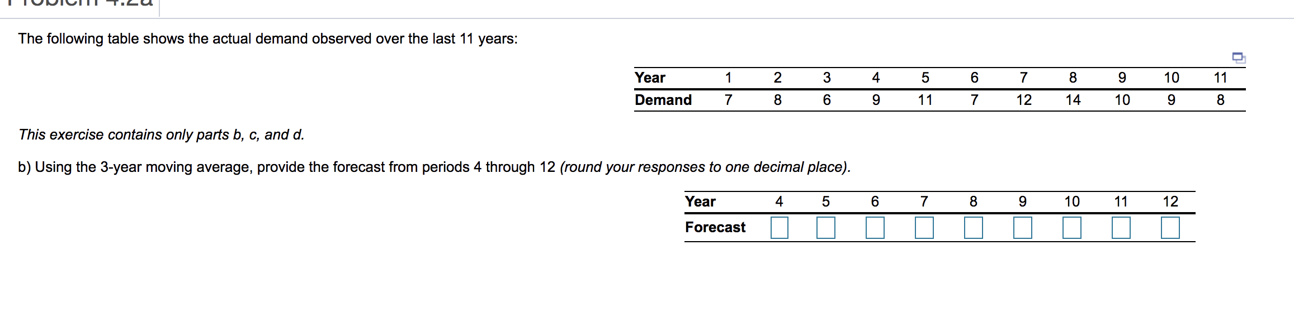The width and height of the screenshot is (1294, 336).
Task: Click the Forecast input box for Year 8
Action: pyautogui.click(x=973, y=228)
